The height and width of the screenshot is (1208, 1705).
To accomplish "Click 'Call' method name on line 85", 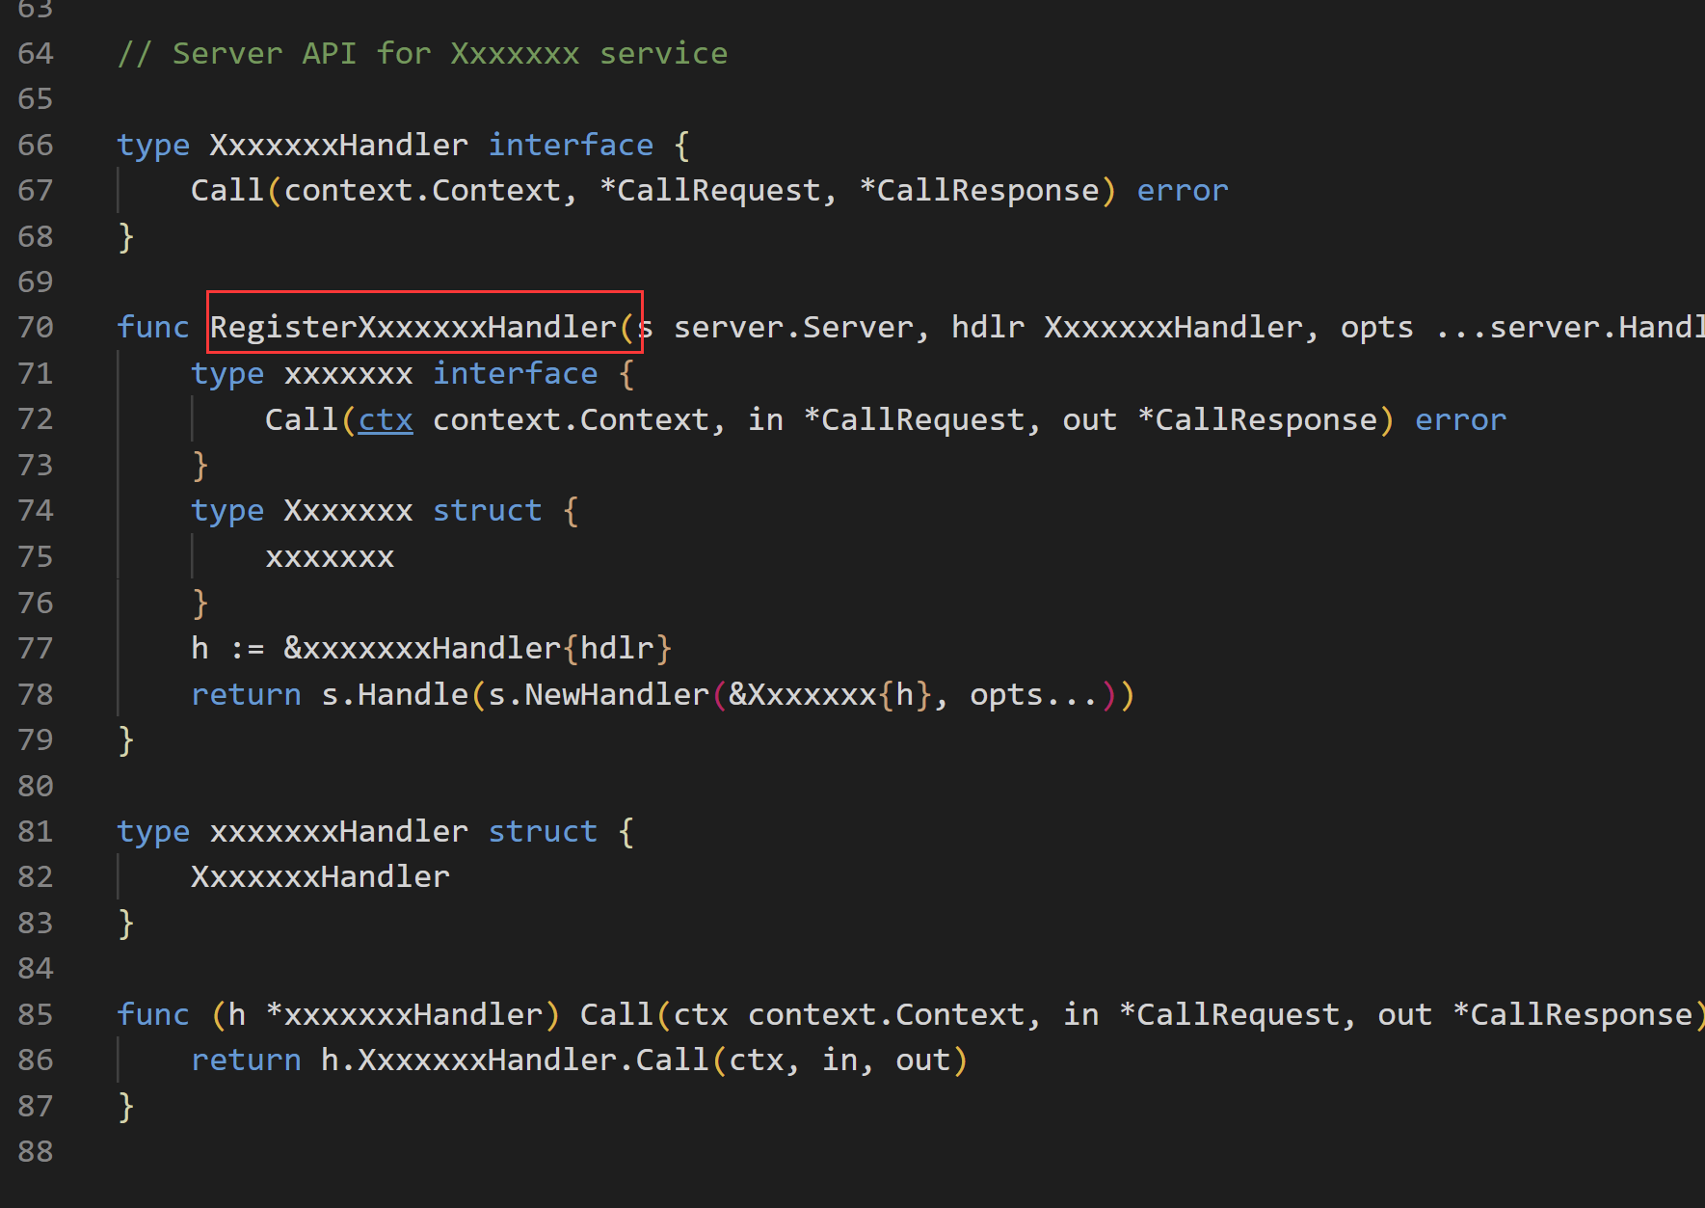I will click(617, 1014).
